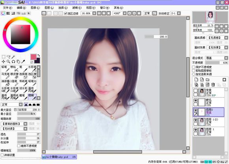Switch to color wheel panel icon
The width and height of the screenshot is (229, 164).
[3, 13]
